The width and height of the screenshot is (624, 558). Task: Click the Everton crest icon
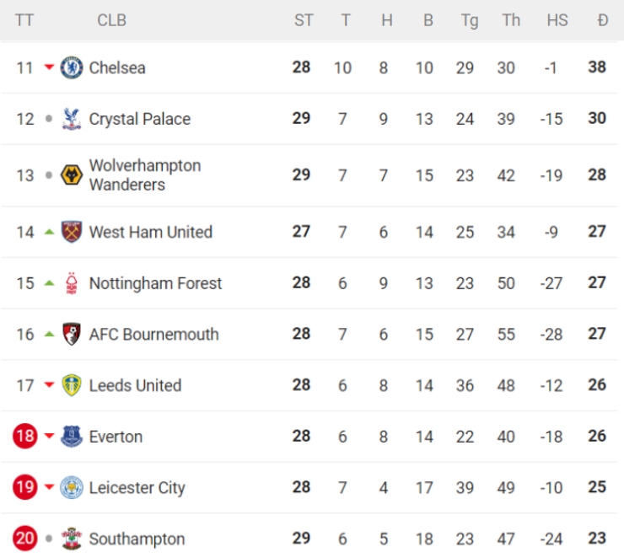[72, 437]
